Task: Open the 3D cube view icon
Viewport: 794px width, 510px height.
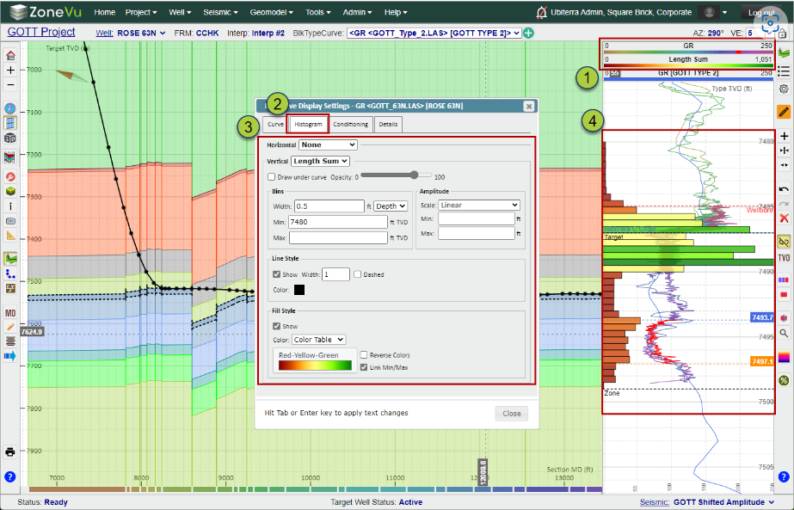Action: pos(10,138)
